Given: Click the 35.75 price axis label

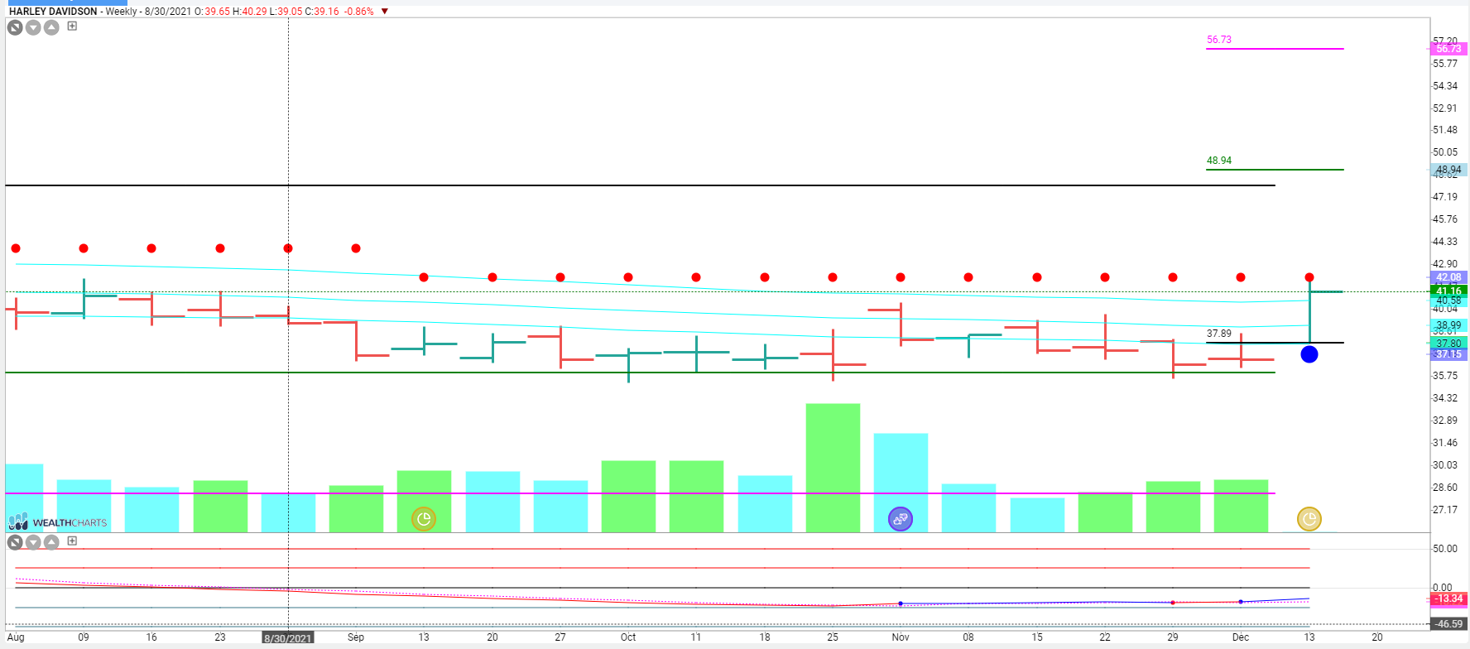Looking at the screenshot, I should coord(1445,376).
